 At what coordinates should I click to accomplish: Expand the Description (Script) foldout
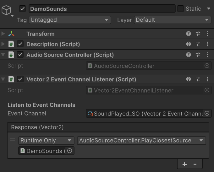[x=3, y=44]
